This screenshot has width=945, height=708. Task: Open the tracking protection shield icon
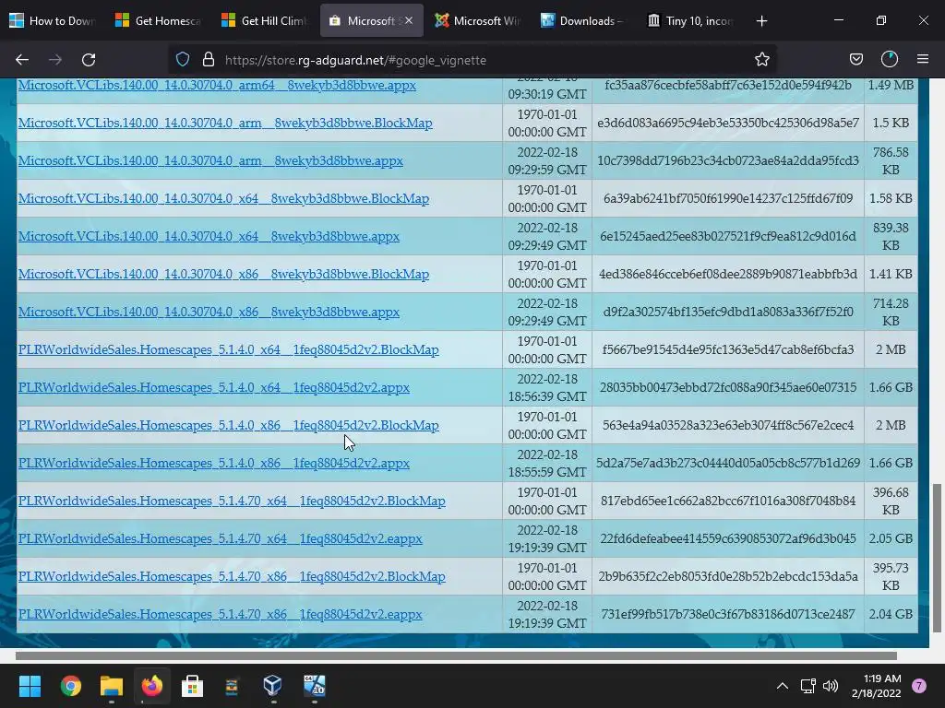(x=183, y=59)
